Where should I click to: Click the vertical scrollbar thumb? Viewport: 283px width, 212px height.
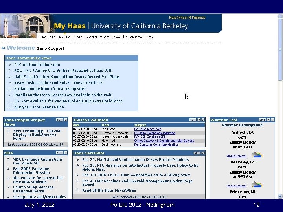point(280,49)
